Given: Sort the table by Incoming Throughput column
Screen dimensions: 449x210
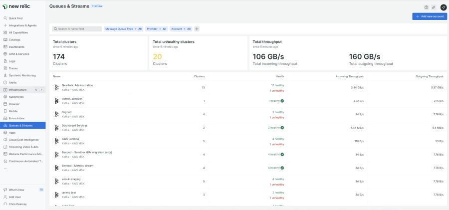Looking at the screenshot, I should click(349, 76).
